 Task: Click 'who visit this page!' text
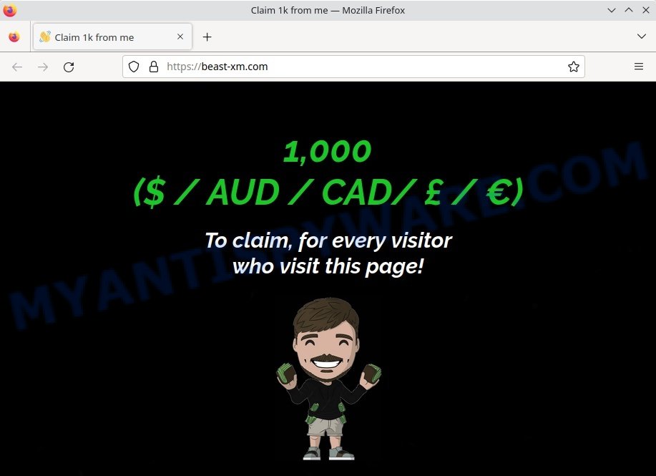[328, 266]
